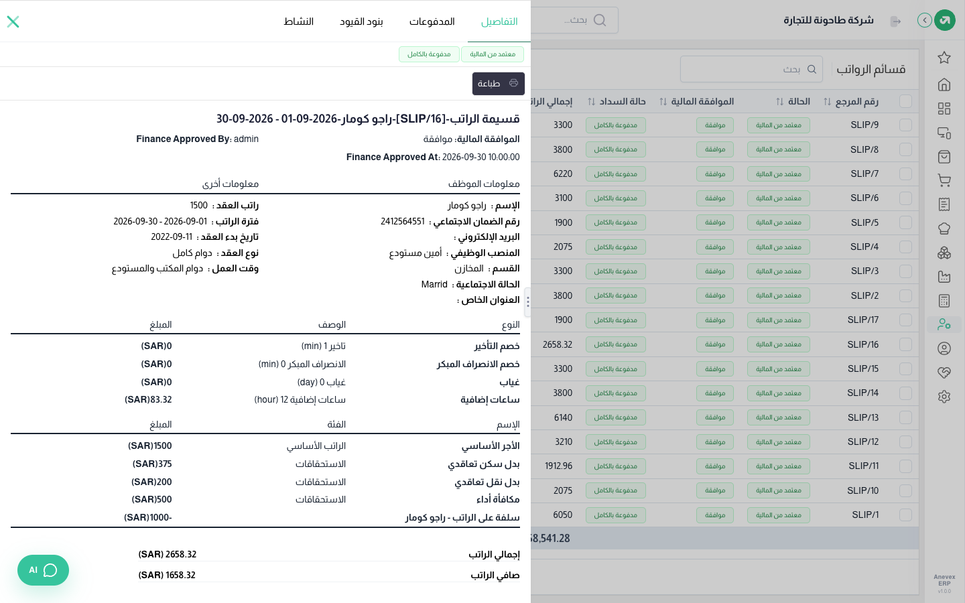The image size is (965, 603).
Task: Sort by الموافقة المالية column arrows
Action: point(663,102)
